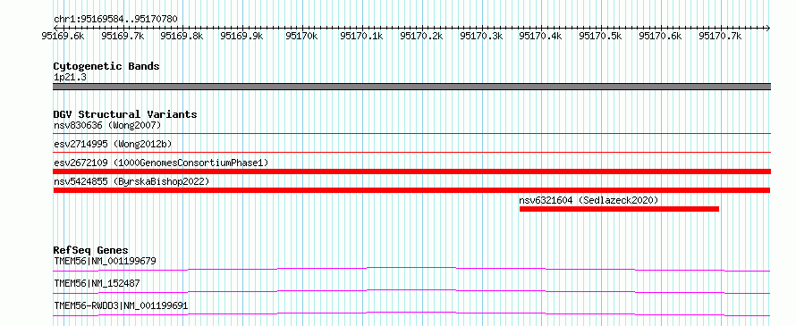The height and width of the screenshot is (326, 796).
Task: Open TMEM56|NM_001199679 gene label
Action: 105,261
